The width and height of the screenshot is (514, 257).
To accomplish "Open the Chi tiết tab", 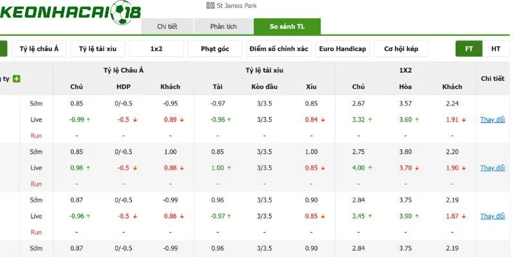I will (167, 26).
